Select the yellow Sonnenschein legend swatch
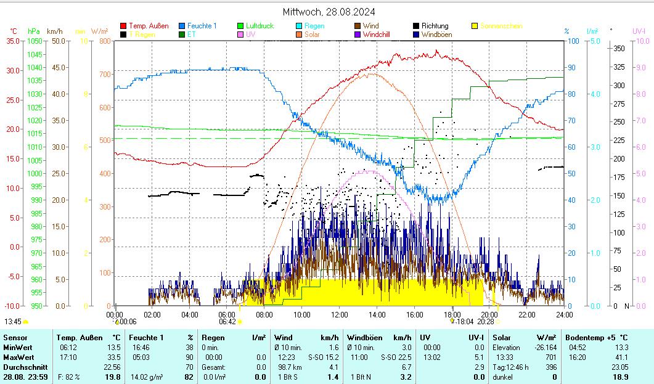Viewport: 654px width, 384px height. coord(475,26)
